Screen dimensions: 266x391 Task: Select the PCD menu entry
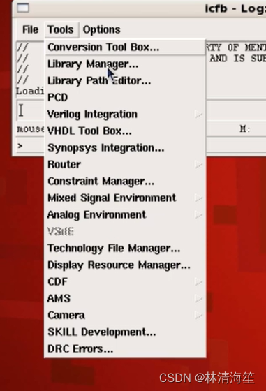coord(126,98)
